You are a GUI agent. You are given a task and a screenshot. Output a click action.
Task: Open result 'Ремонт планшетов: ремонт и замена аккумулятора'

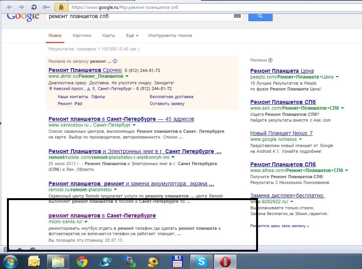131,184
